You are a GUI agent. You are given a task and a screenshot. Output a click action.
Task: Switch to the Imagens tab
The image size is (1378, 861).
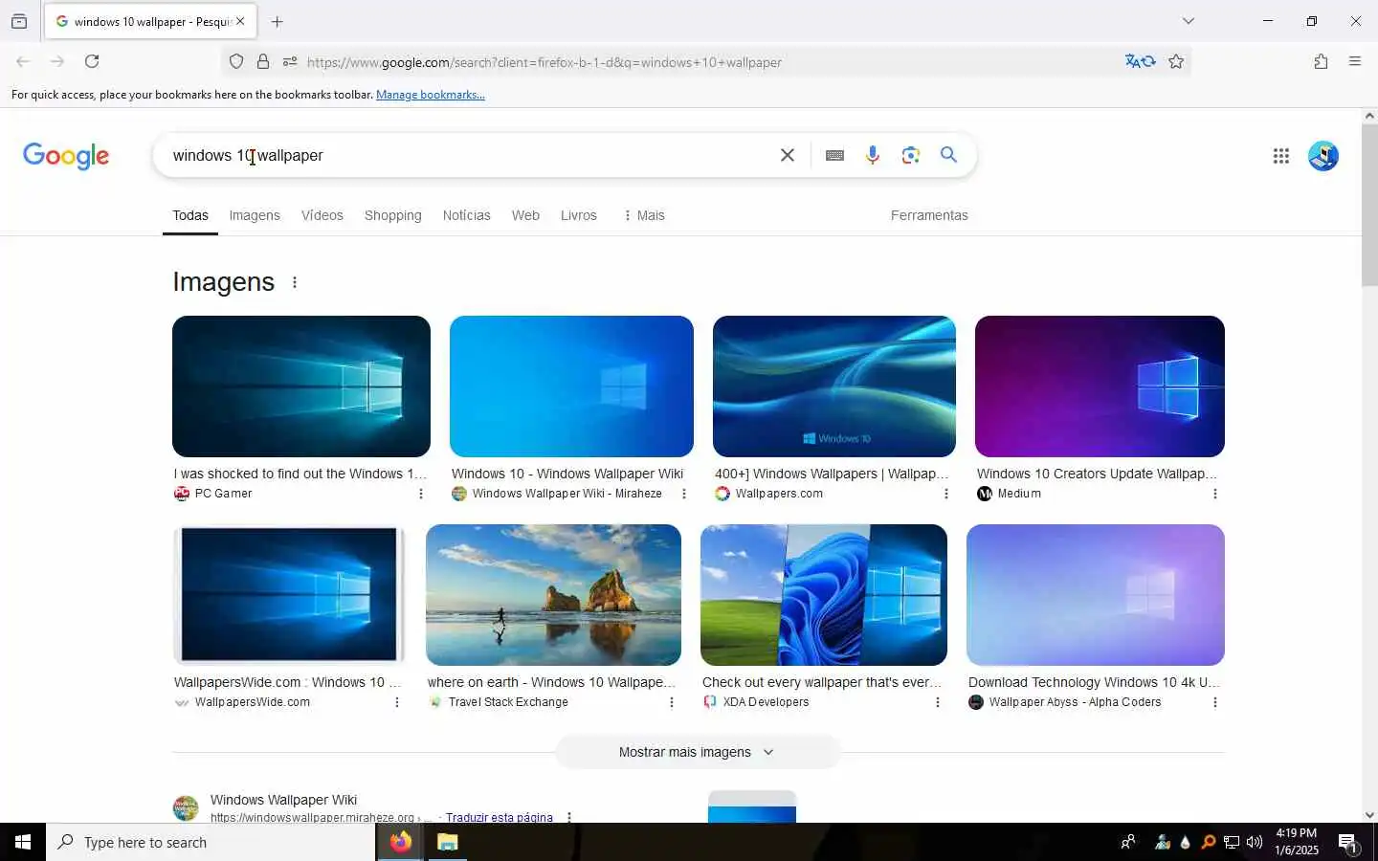tap(255, 215)
